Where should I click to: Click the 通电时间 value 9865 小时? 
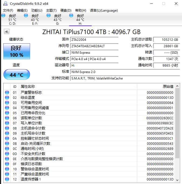pyautogui.click(x=167, y=66)
